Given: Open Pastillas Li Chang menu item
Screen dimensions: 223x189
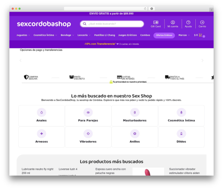Looking at the screenshot, I should (105, 35).
